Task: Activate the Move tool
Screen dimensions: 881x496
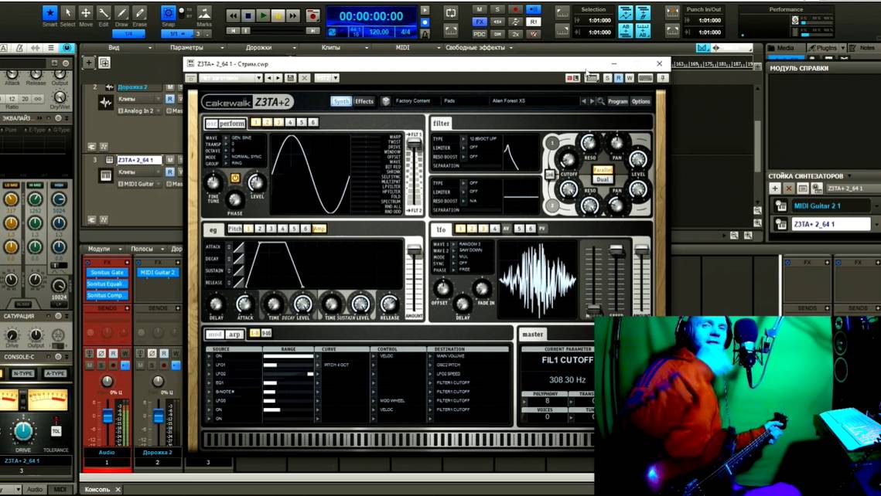Action: (86, 12)
